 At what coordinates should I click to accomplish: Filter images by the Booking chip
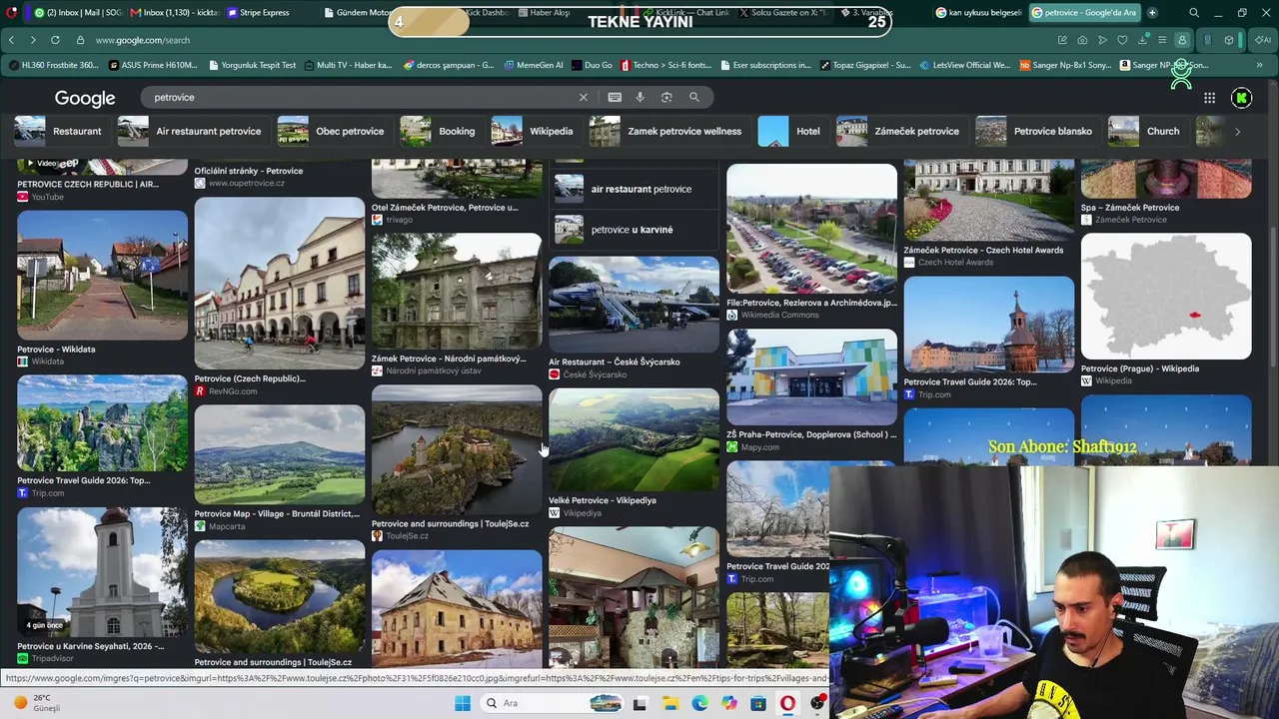click(x=439, y=132)
